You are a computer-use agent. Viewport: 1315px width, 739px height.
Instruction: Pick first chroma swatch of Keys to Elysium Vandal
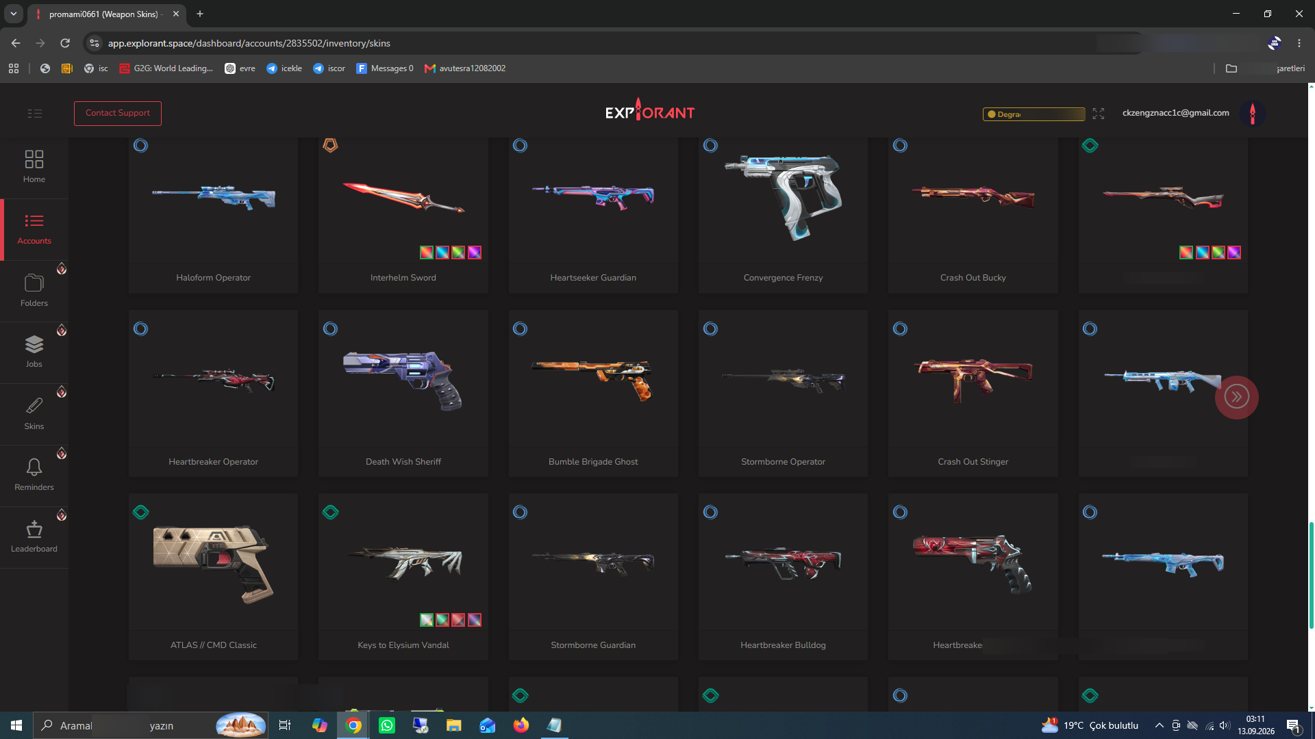coord(426,620)
